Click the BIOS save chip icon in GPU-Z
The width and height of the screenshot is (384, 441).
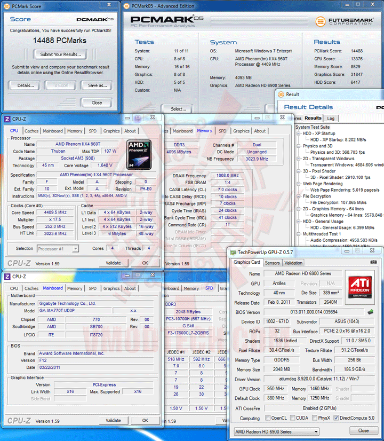[x=371, y=312]
